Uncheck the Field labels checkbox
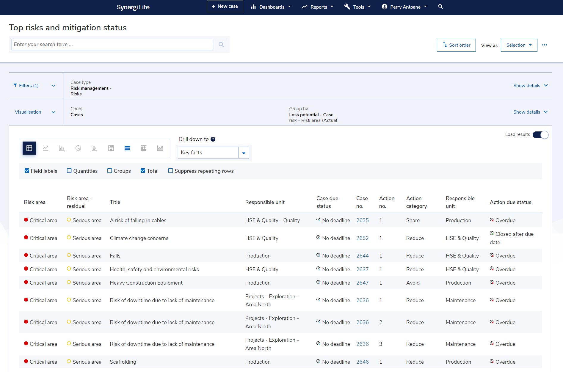 tap(27, 171)
